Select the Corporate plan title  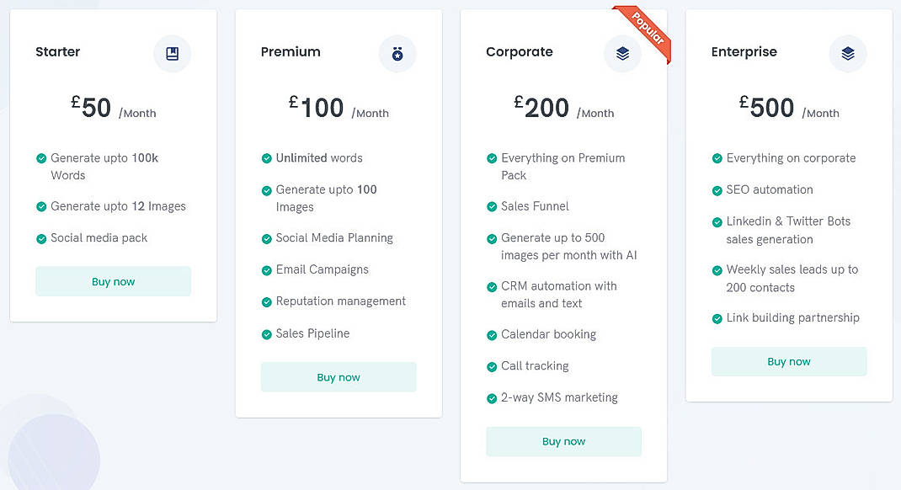520,52
